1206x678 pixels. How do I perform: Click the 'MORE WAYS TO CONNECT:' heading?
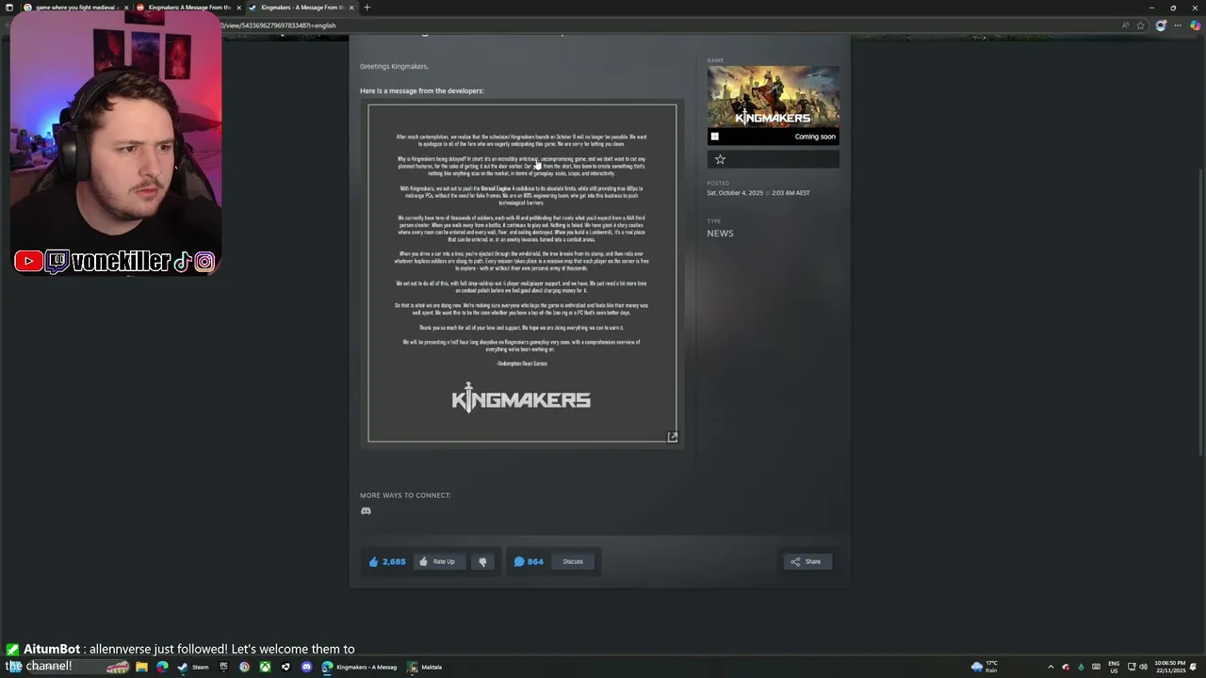click(x=405, y=495)
